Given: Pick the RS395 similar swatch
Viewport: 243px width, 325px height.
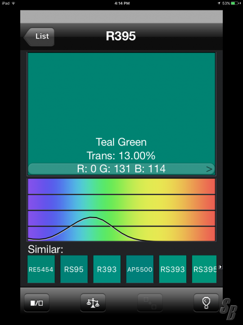Looking at the screenshot, I should [204, 269].
